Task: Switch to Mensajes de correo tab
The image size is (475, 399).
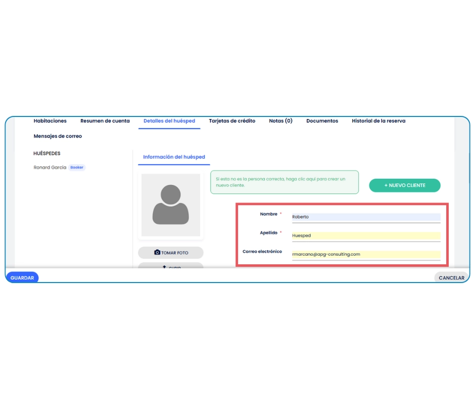Action: [58, 136]
